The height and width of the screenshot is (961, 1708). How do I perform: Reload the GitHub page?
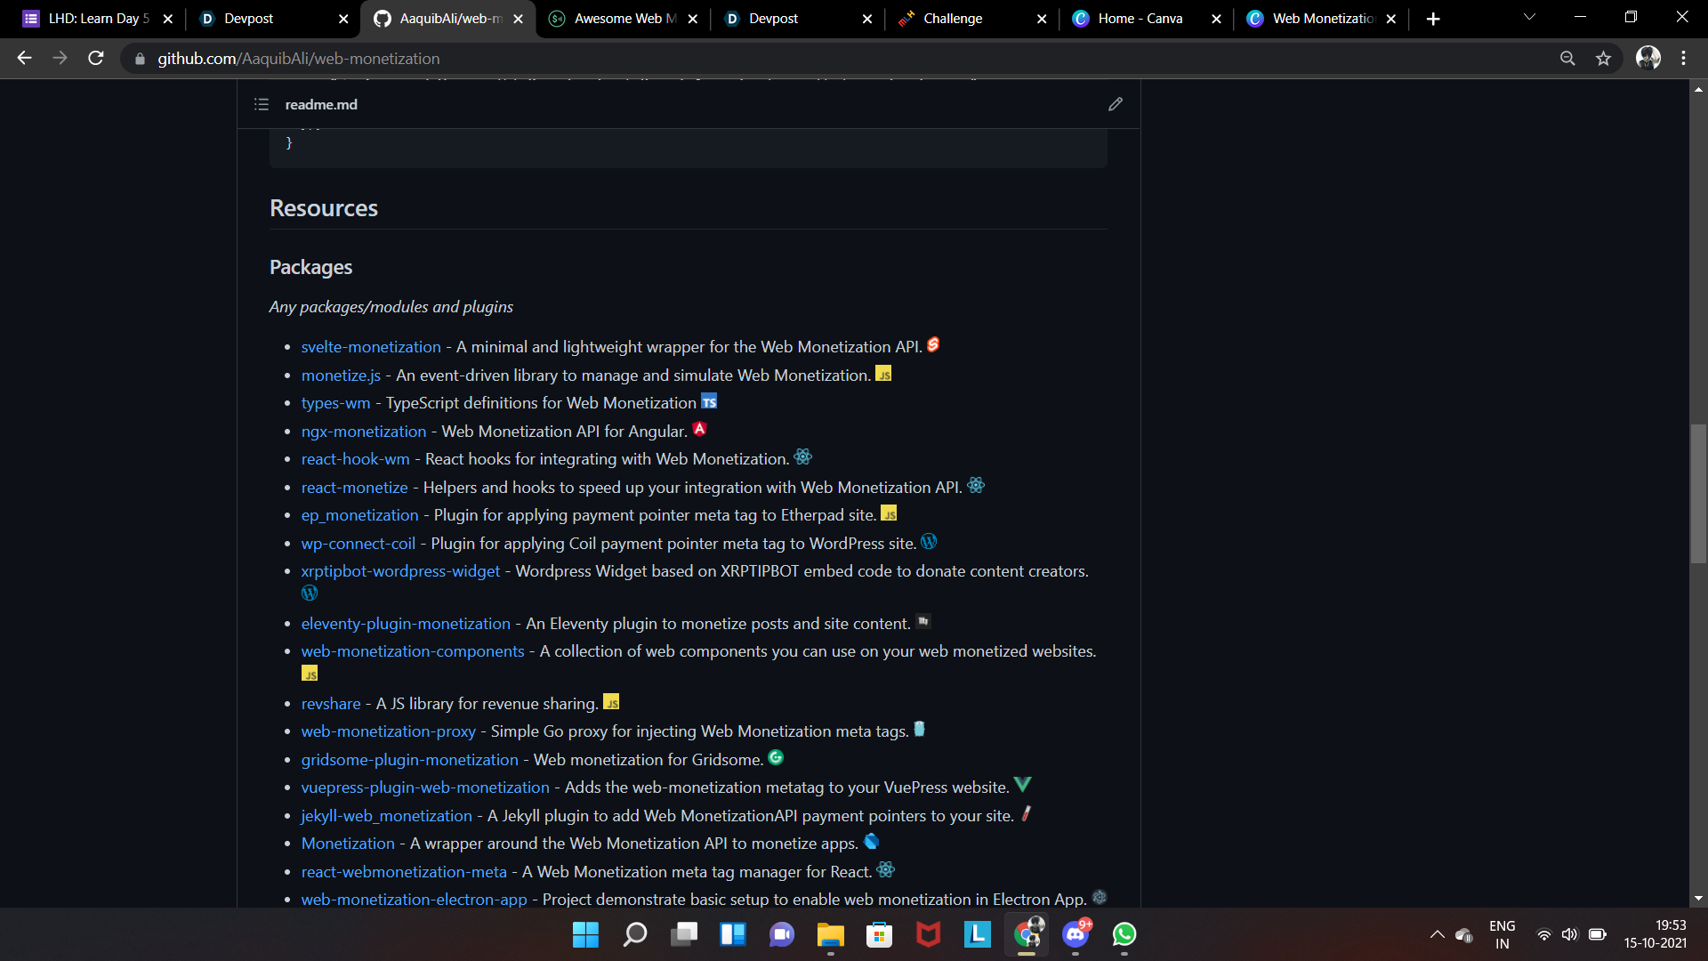[96, 59]
